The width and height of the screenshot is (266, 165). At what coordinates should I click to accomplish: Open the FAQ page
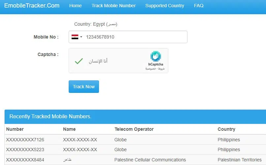[199, 6]
